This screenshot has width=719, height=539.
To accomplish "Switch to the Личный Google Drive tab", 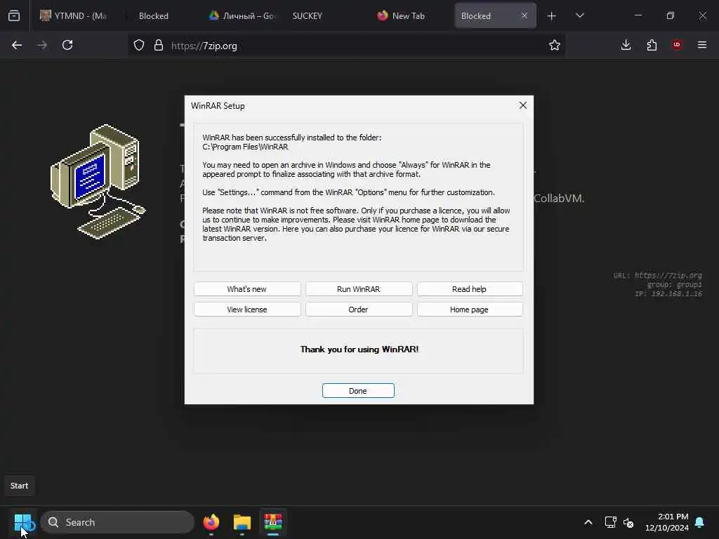I will coord(242,15).
